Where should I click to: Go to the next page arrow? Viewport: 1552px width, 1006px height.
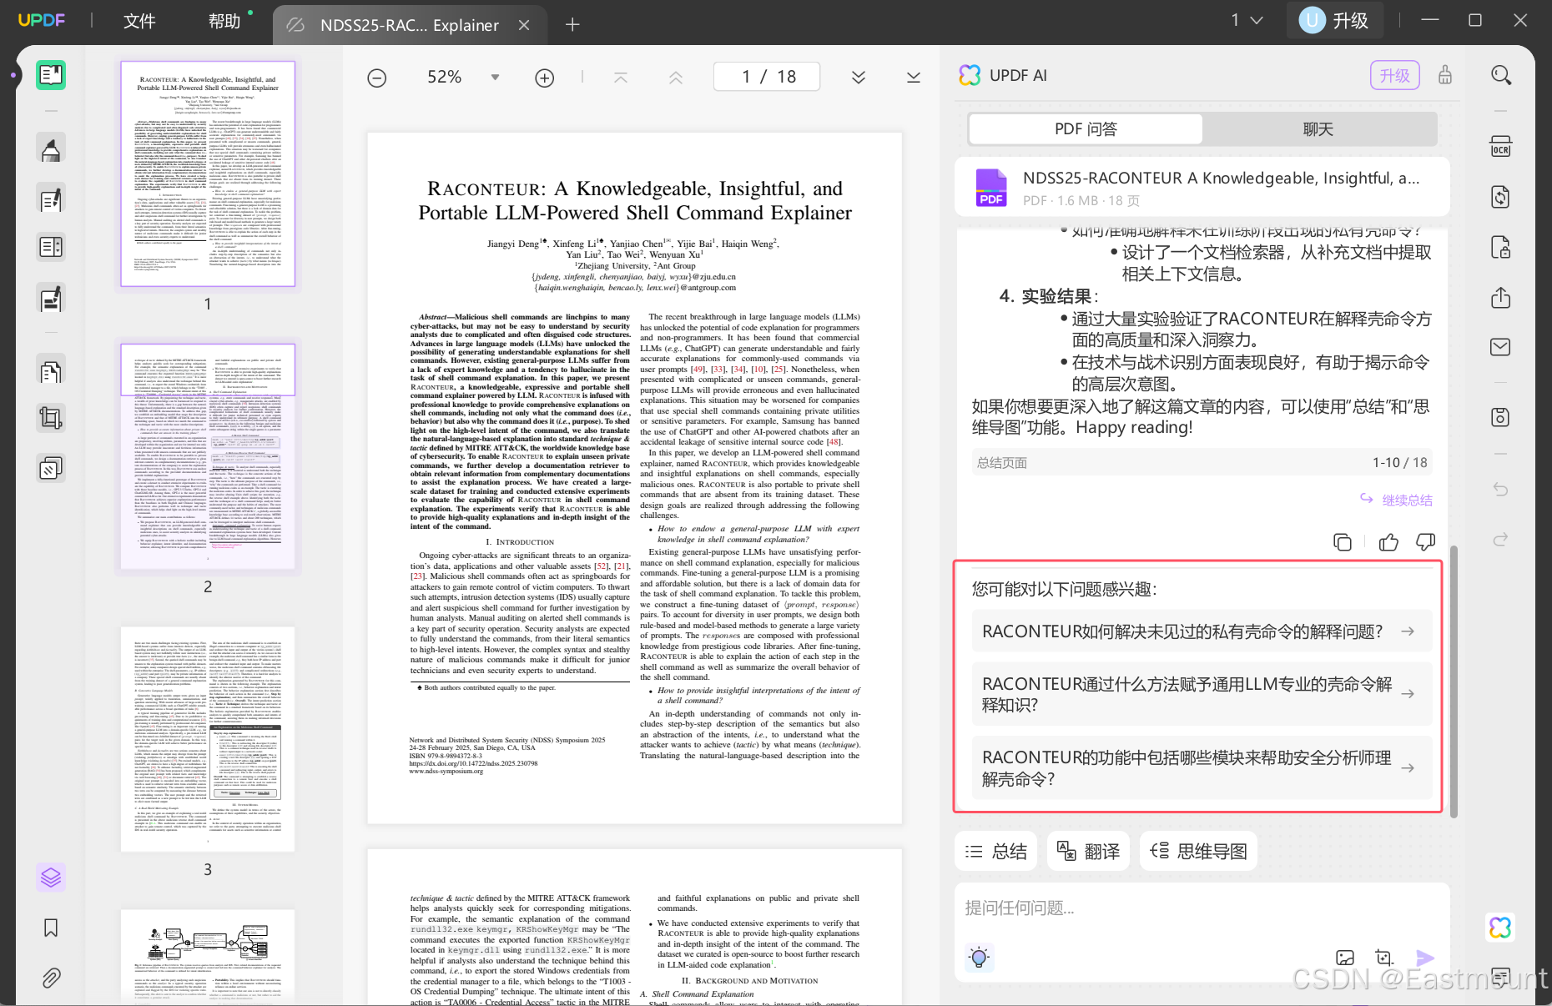coord(859,78)
